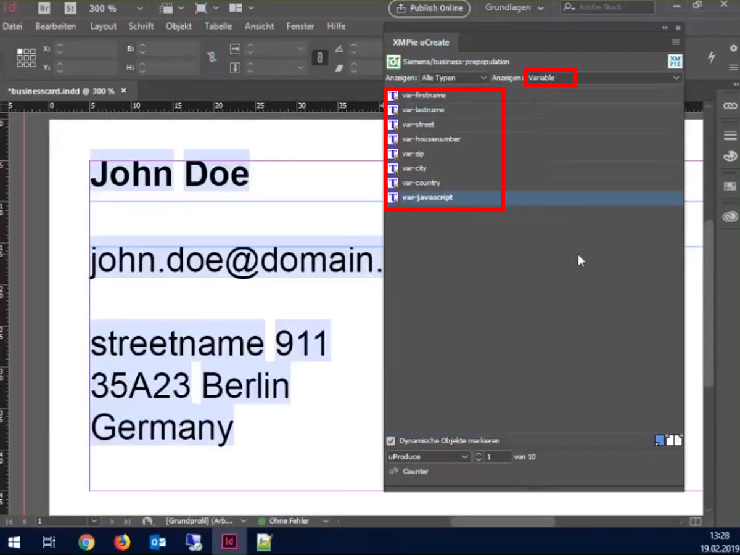The width and height of the screenshot is (740, 555).
Task: Open the Alle Typen filter dropdown
Action: pyautogui.click(x=454, y=78)
